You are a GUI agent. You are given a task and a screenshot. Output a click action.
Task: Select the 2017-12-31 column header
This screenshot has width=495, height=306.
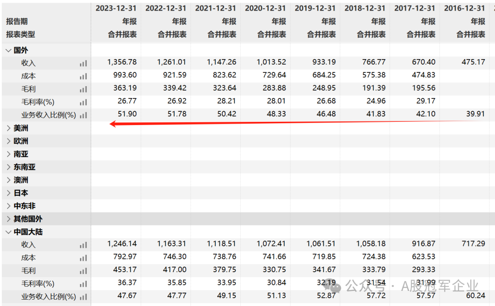(x=414, y=8)
